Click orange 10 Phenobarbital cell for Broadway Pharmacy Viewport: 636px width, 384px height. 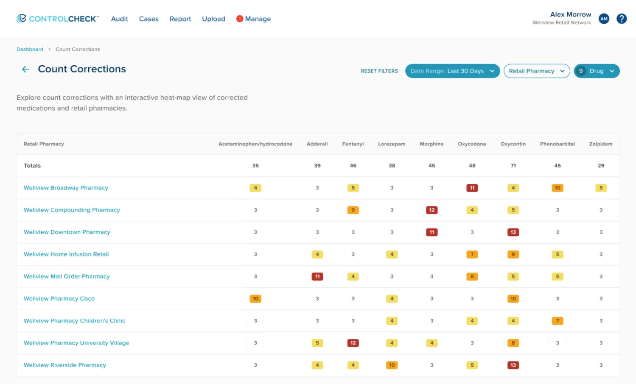point(558,188)
